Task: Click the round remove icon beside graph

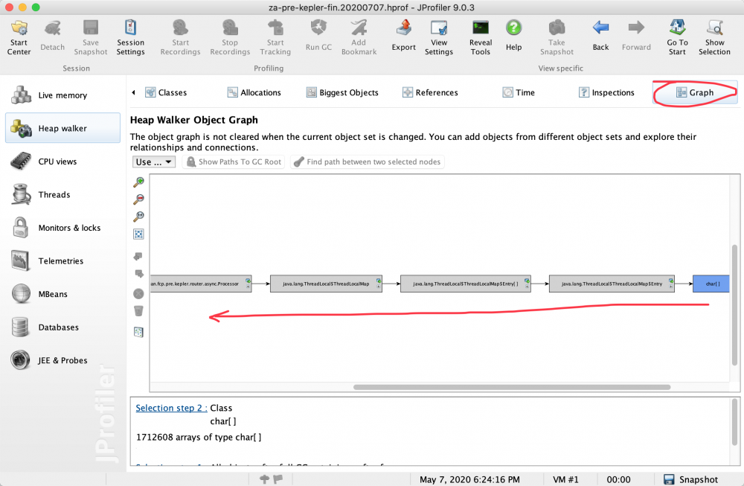Action: click(138, 294)
